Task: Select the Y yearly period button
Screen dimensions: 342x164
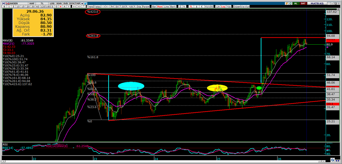Action: pyautogui.click(x=69, y=7)
